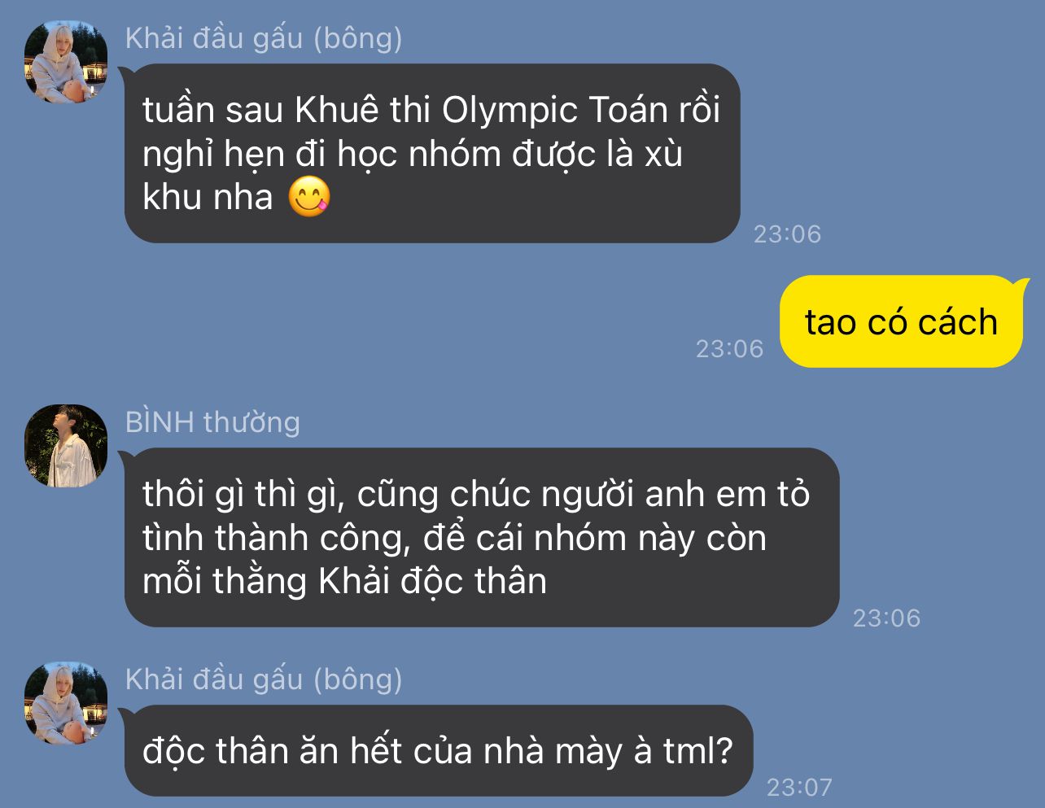Tap the word "tml?" in last message

pyautogui.click(x=698, y=750)
